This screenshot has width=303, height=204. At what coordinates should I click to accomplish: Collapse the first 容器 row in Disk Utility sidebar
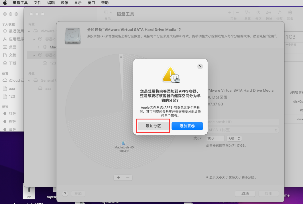[34, 39]
